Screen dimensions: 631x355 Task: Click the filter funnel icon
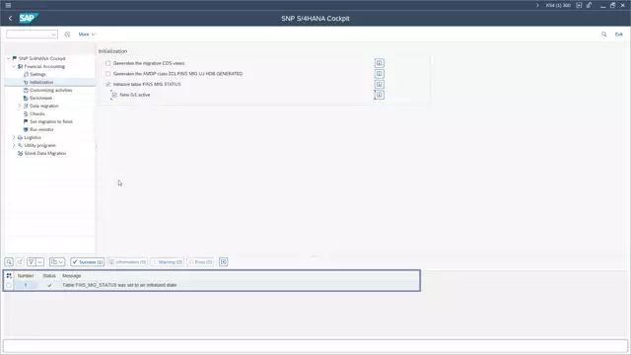point(31,262)
